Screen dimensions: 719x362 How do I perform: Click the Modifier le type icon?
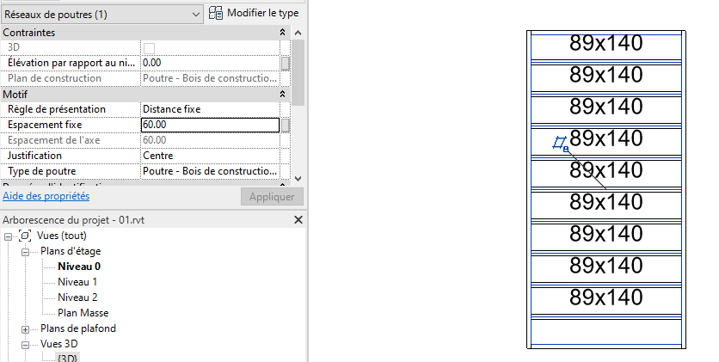216,13
